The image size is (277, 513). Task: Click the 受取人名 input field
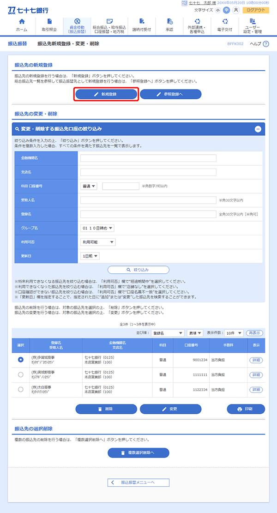149,200
